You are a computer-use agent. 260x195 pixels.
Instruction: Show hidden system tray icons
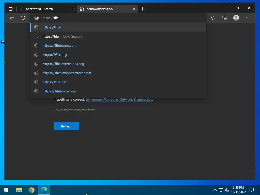click(x=215, y=190)
